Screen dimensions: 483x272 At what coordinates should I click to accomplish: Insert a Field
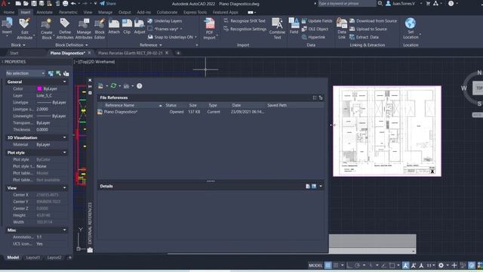tap(294, 26)
